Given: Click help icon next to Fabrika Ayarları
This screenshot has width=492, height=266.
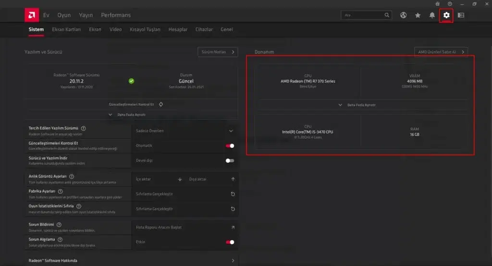Looking at the screenshot, I should 60,192.
